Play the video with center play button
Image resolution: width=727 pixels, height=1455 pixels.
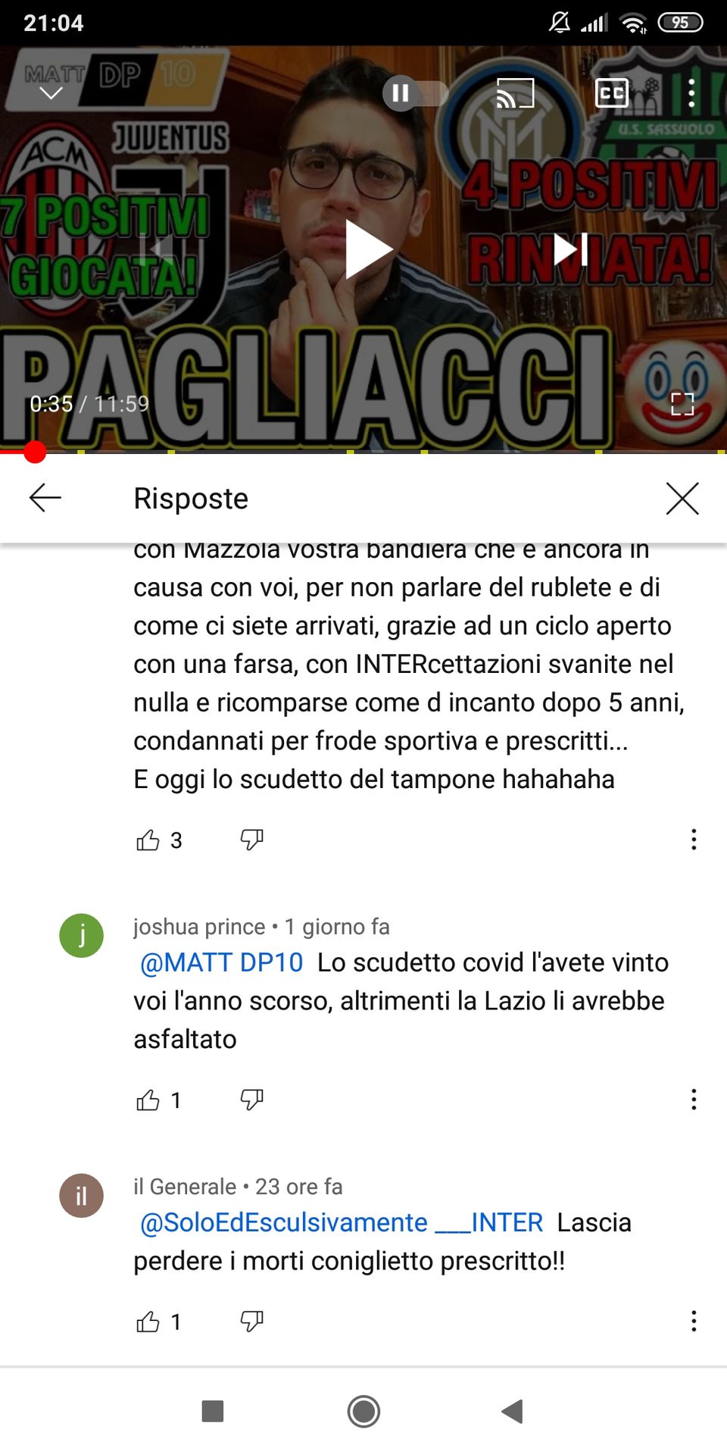click(369, 249)
